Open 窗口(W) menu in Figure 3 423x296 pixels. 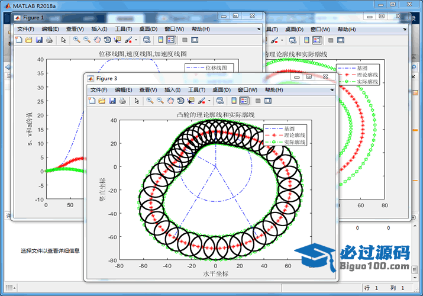coord(247,90)
